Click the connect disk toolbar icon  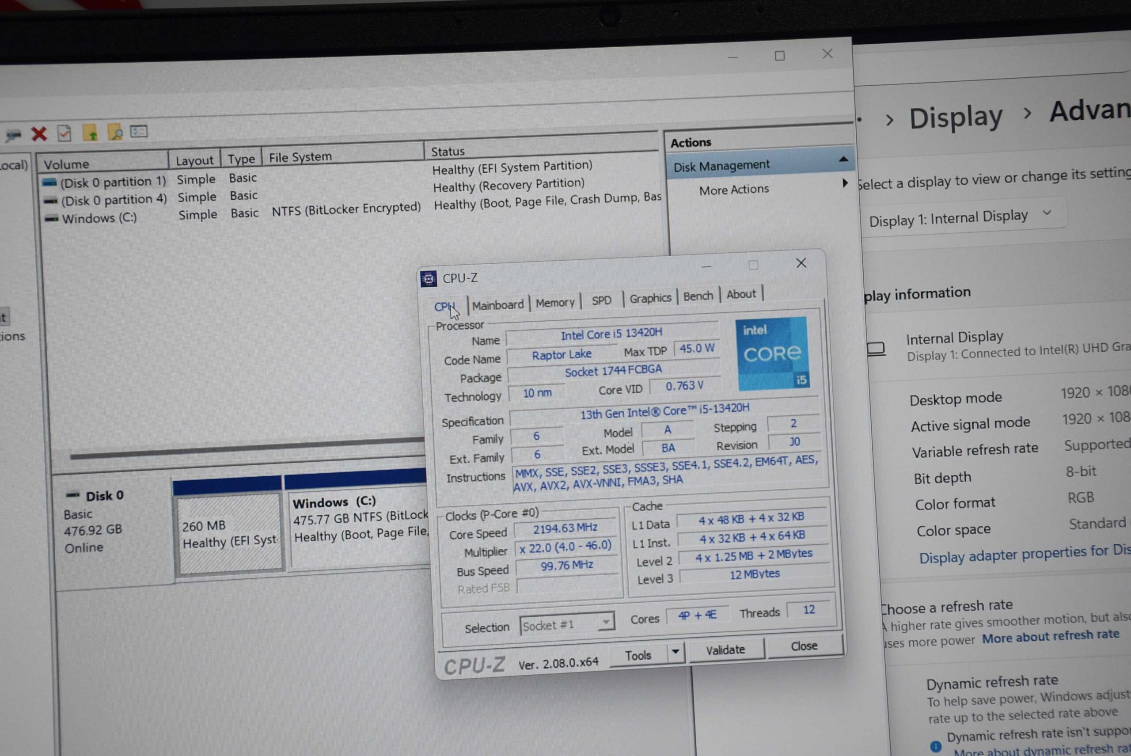(x=13, y=135)
